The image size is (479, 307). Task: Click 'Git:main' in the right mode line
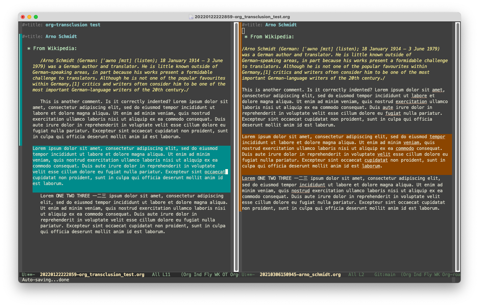click(x=385, y=274)
